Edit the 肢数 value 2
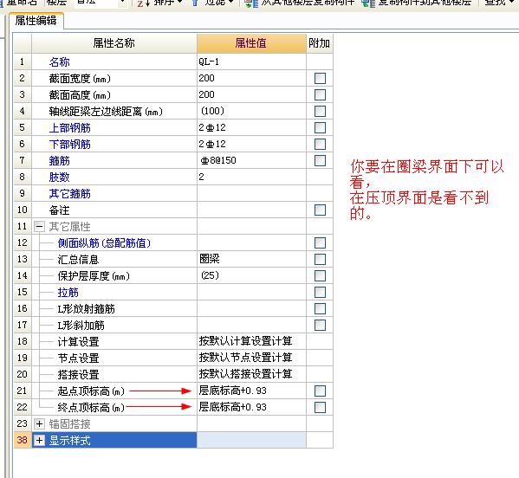 tap(251, 177)
